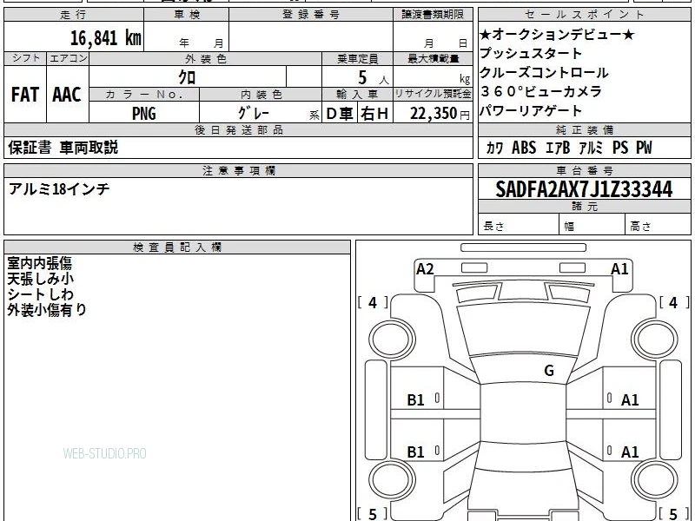Select the プッシュスタート sales point

531,53
